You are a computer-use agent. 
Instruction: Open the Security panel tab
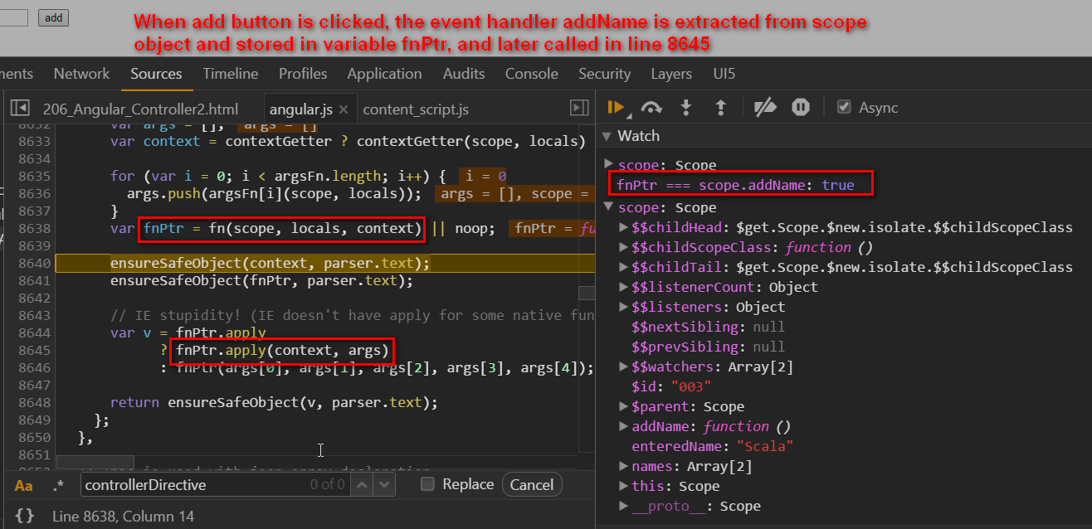605,74
